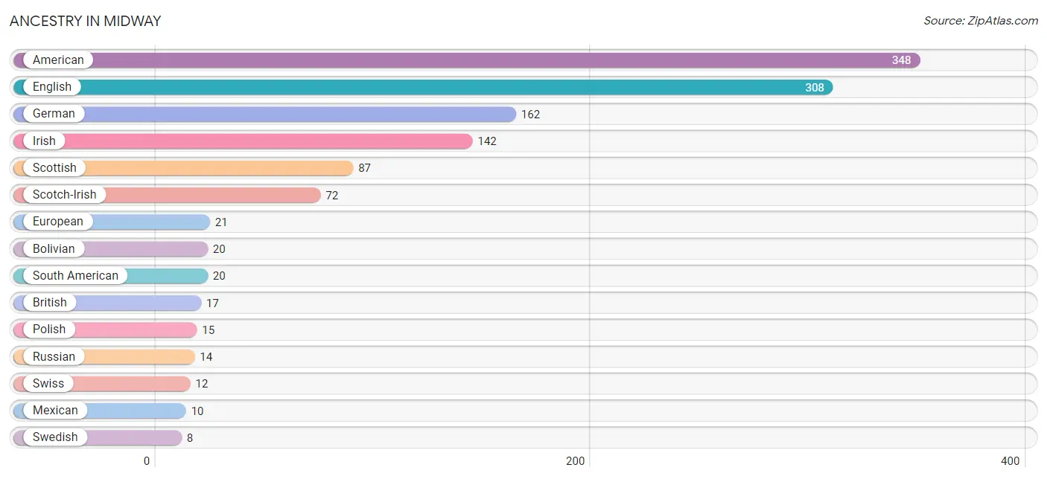Click the value 87 beside Scottish bar
1047x479 pixels.
coord(364,168)
